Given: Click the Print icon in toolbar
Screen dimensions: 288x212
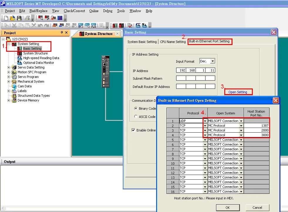Looking at the screenshot, I should click(27, 18).
